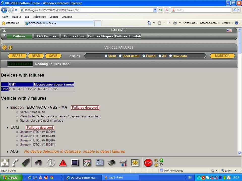Click the SAVE button
The height and width of the screenshot is (181, 242).
(53, 56)
